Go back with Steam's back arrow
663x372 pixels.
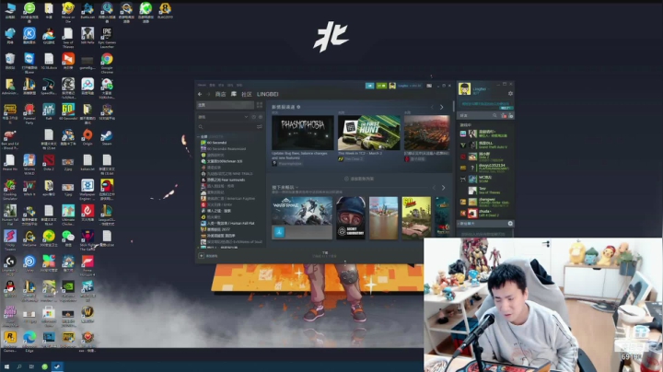tap(200, 94)
